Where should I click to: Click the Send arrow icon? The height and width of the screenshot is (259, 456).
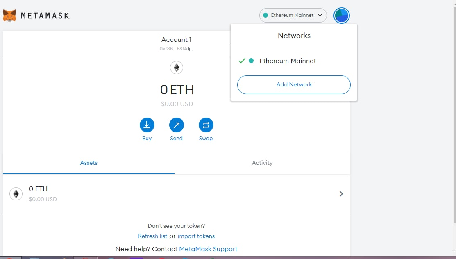(x=177, y=125)
